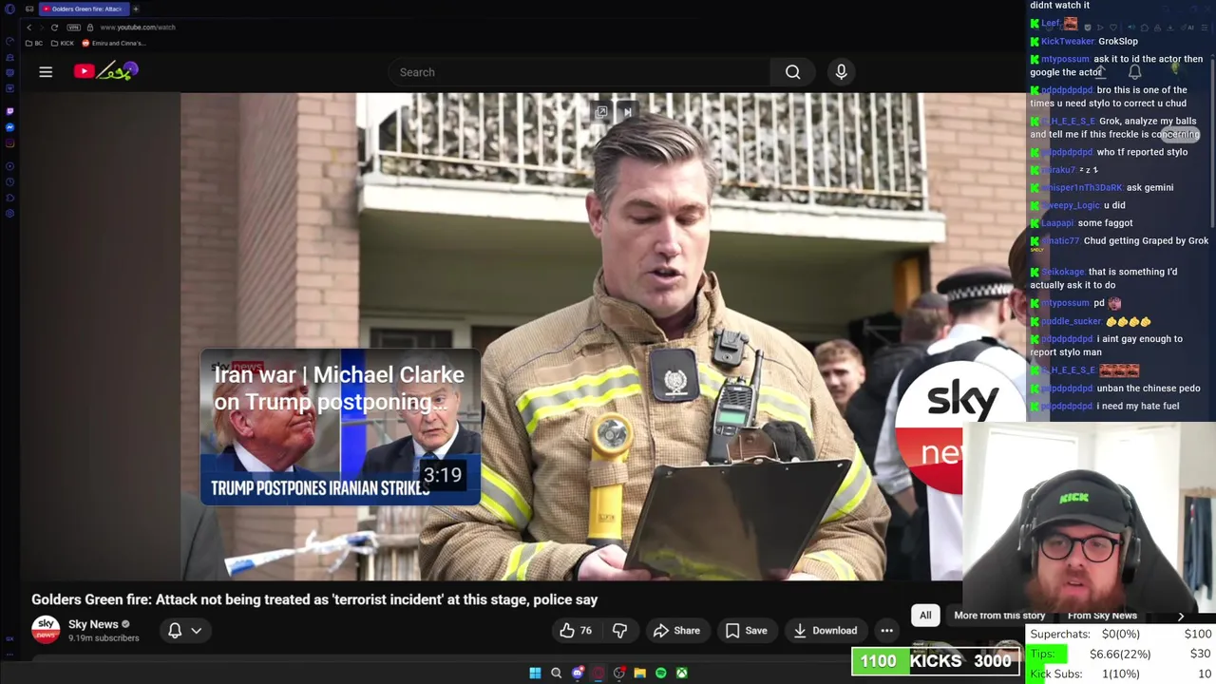Image resolution: width=1216 pixels, height=684 pixels.
Task: Select More from this story chip
Action: point(999,616)
